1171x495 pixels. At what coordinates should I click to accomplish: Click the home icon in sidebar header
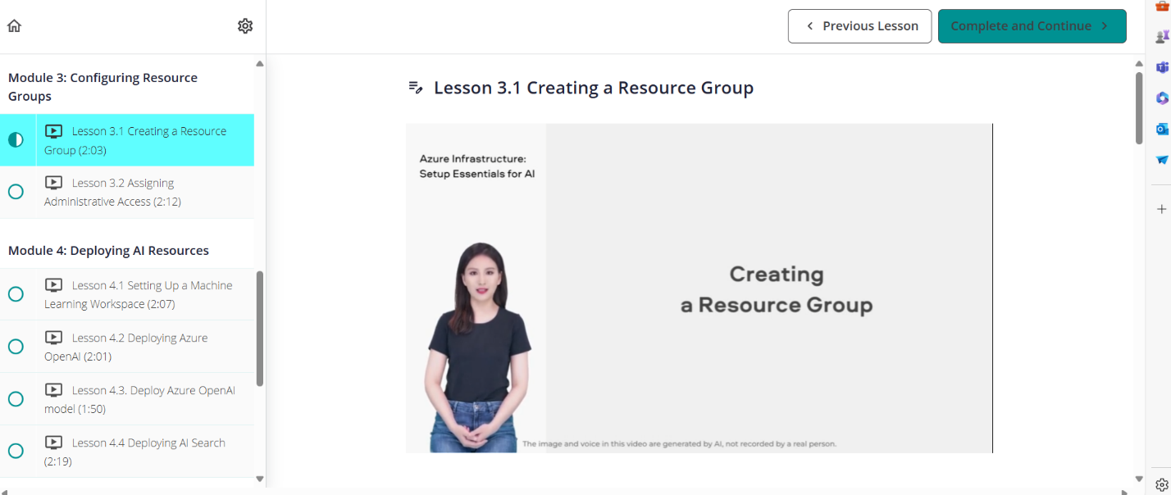(x=14, y=25)
